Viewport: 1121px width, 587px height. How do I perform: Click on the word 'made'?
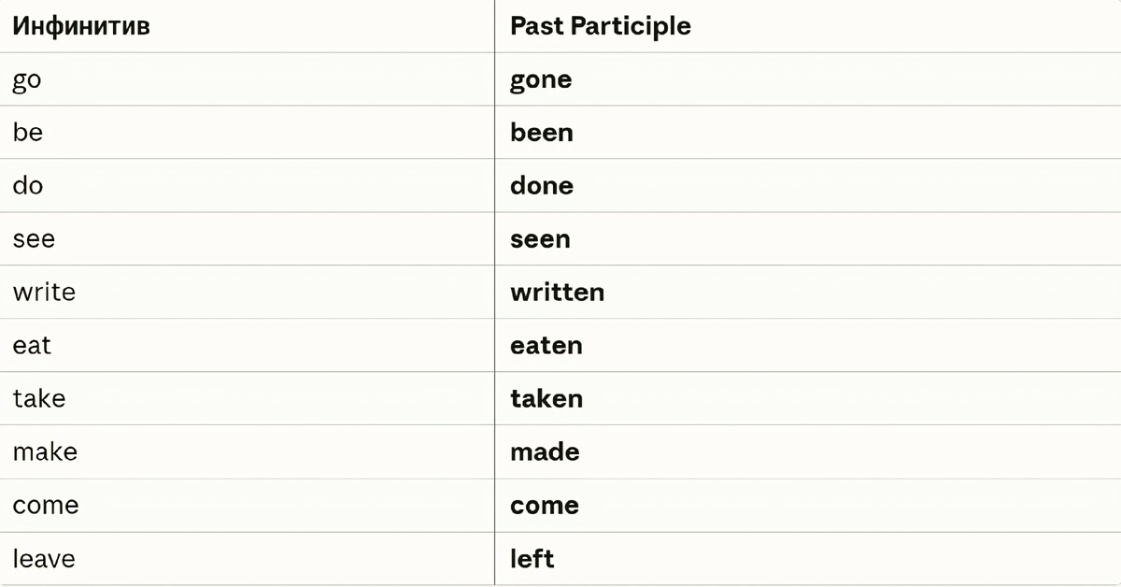[545, 452]
